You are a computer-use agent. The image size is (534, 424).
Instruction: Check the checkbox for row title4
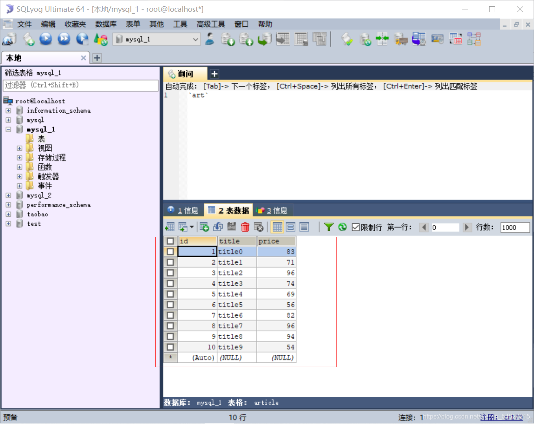(170, 294)
